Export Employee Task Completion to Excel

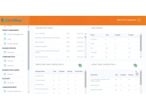(80, 65)
